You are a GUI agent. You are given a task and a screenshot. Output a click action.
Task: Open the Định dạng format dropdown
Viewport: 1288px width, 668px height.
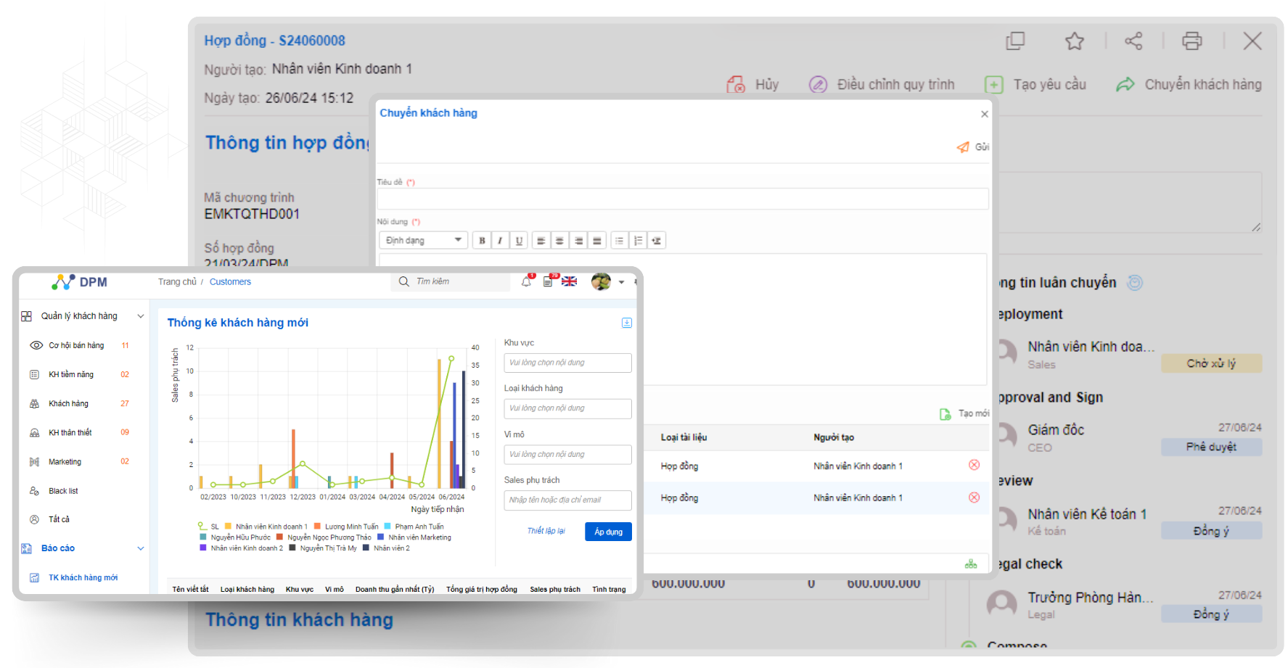pos(424,241)
